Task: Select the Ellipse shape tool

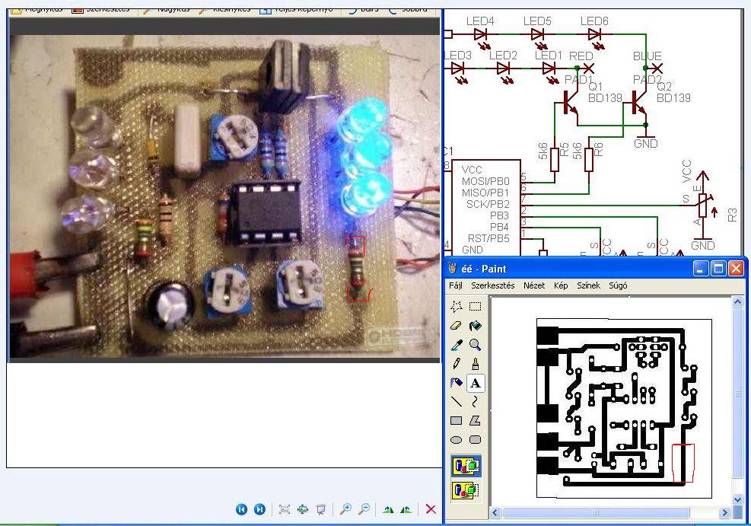Action: tap(457, 440)
